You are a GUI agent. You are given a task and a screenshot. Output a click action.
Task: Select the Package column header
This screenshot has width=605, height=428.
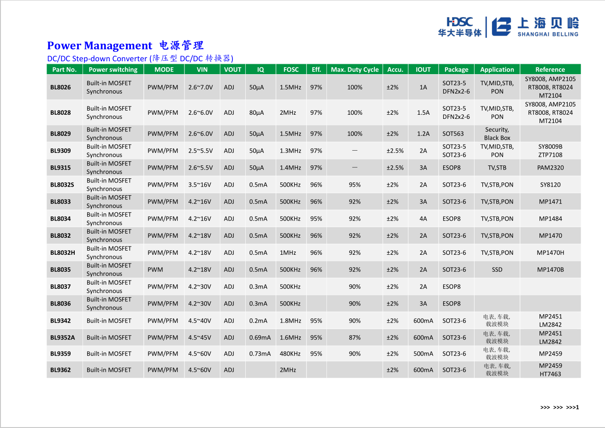tap(456, 70)
